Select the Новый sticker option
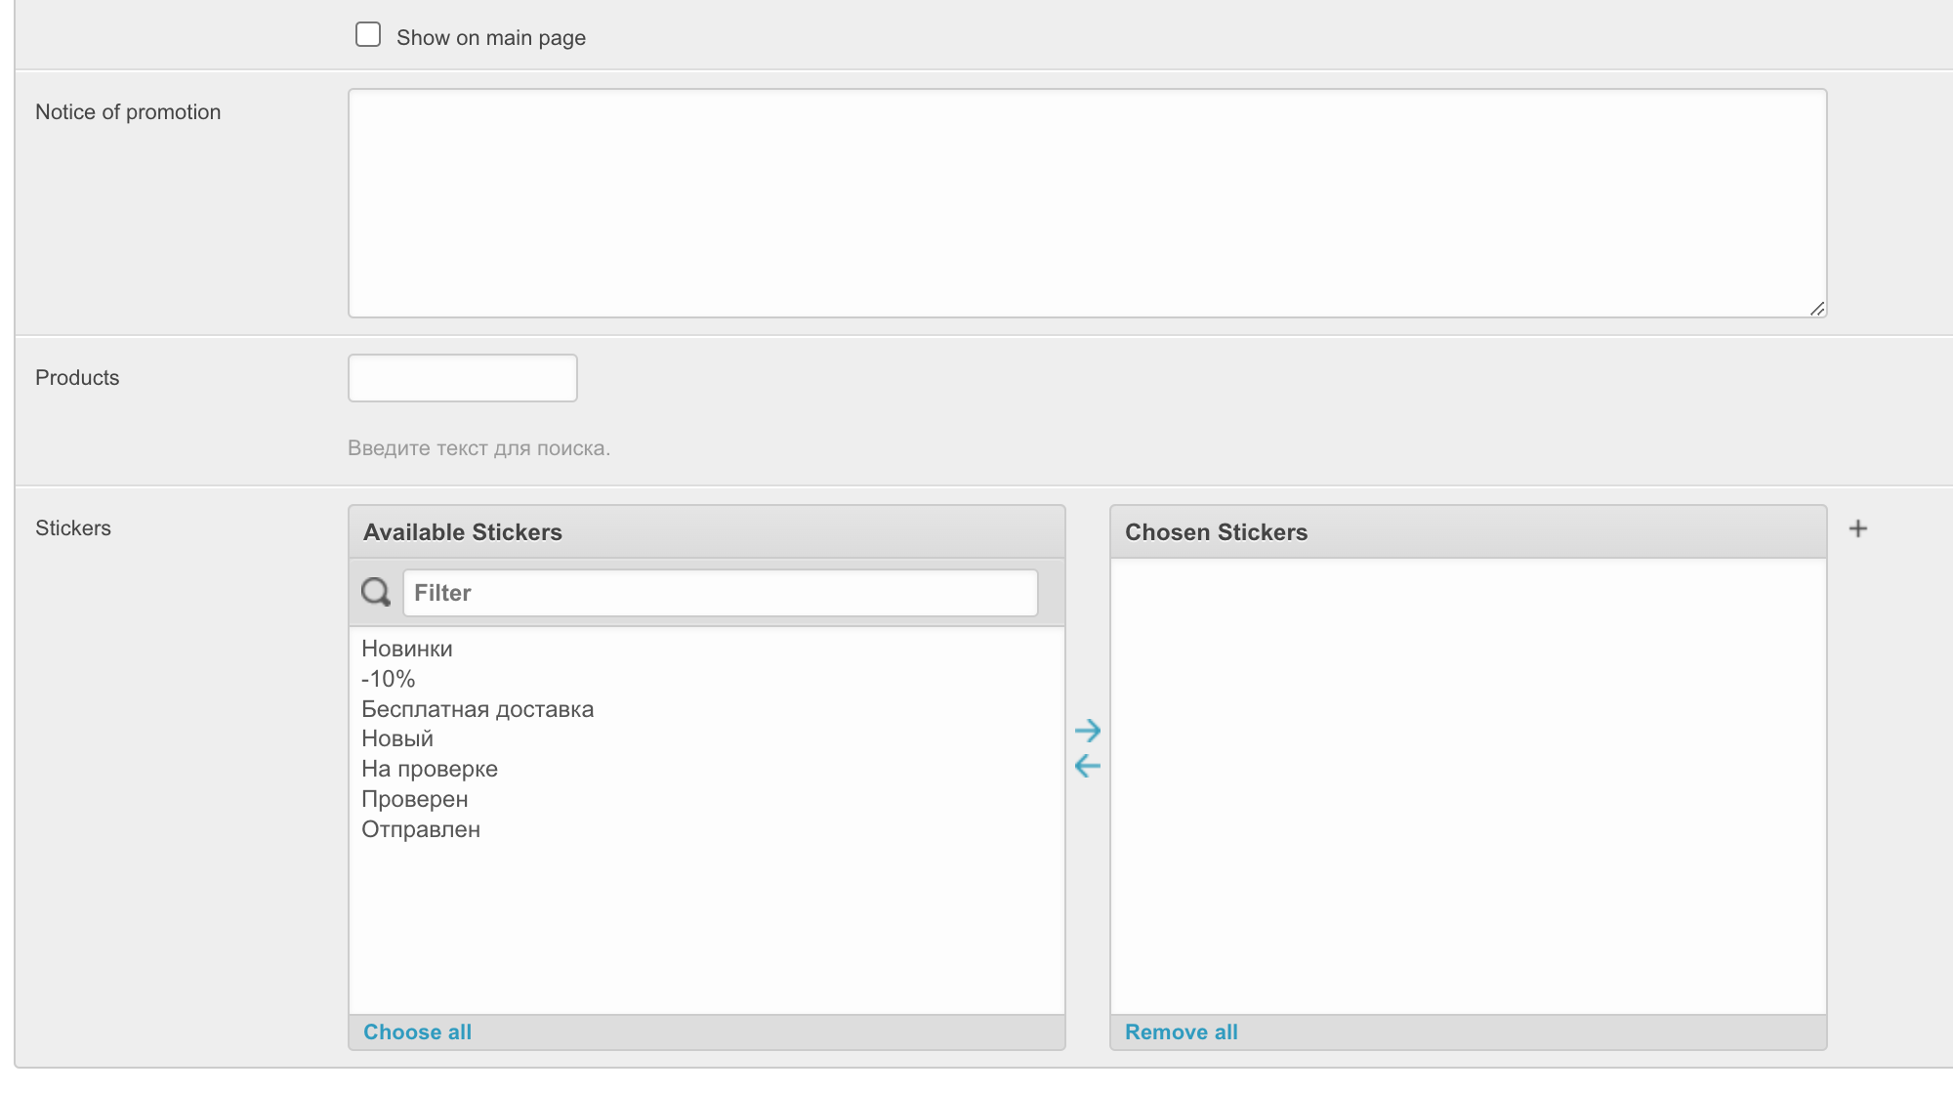The image size is (1953, 1094). click(x=397, y=738)
